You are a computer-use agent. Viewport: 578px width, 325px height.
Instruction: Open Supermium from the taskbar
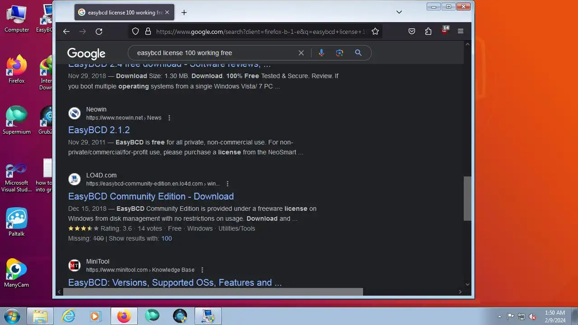point(152,316)
